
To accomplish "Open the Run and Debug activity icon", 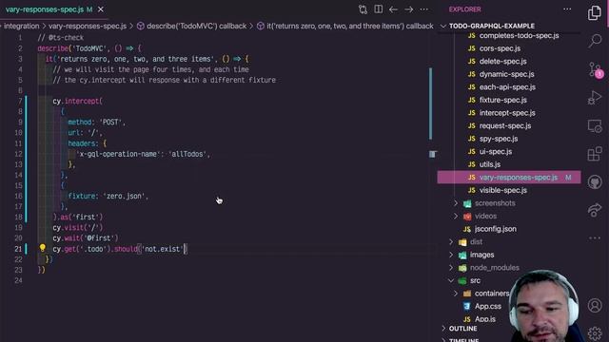I will pyautogui.click(x=595, y=97).
